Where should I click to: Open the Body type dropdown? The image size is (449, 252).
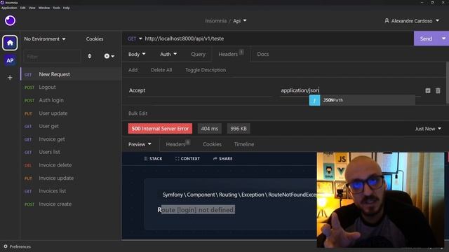(137, 54)
